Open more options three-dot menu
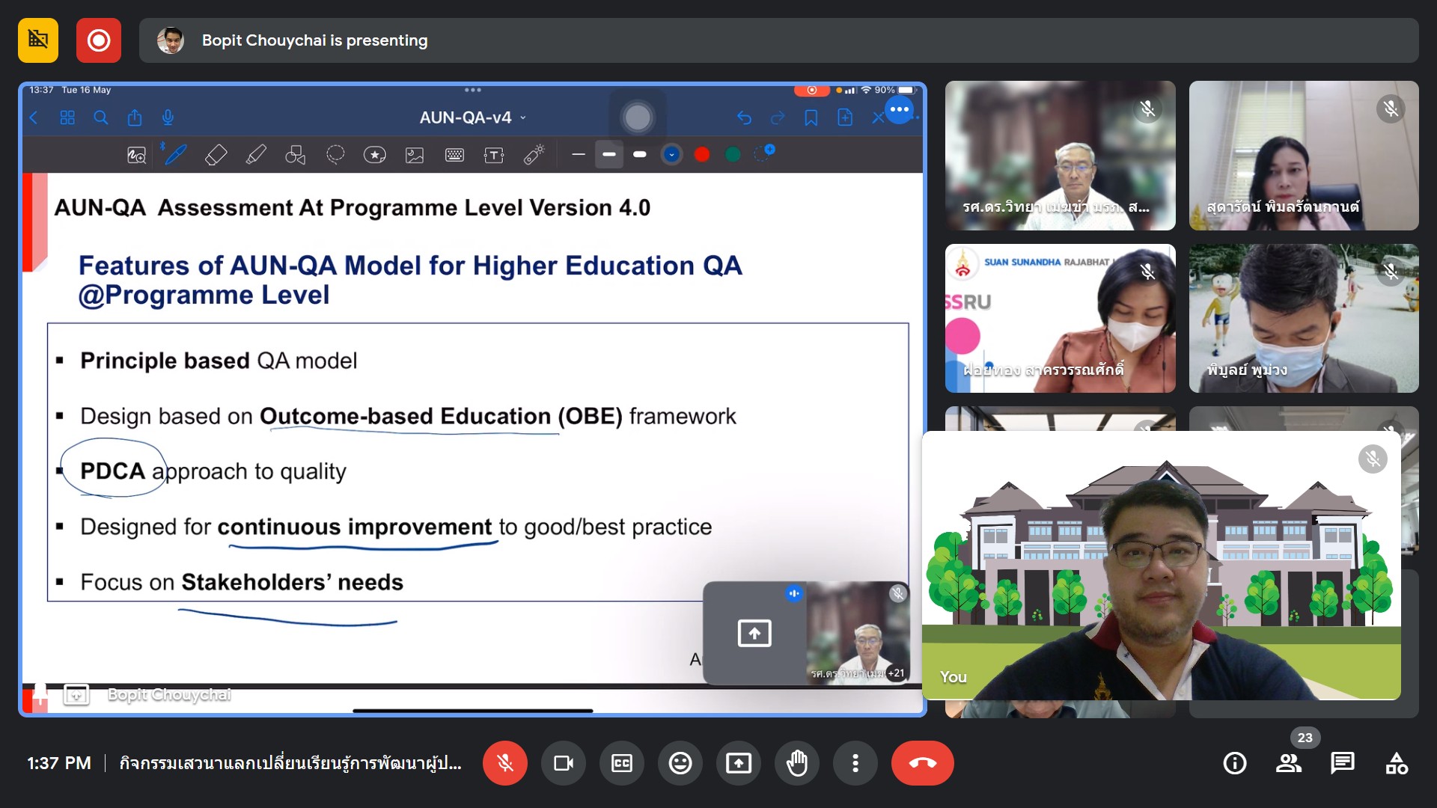Screen dimensions: 1437x808 (x=855, y=763)
